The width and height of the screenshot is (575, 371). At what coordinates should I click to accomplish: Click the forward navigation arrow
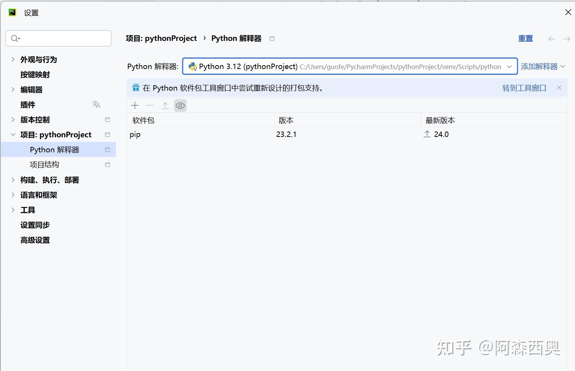pyautogui.click(x=566, y=39)
